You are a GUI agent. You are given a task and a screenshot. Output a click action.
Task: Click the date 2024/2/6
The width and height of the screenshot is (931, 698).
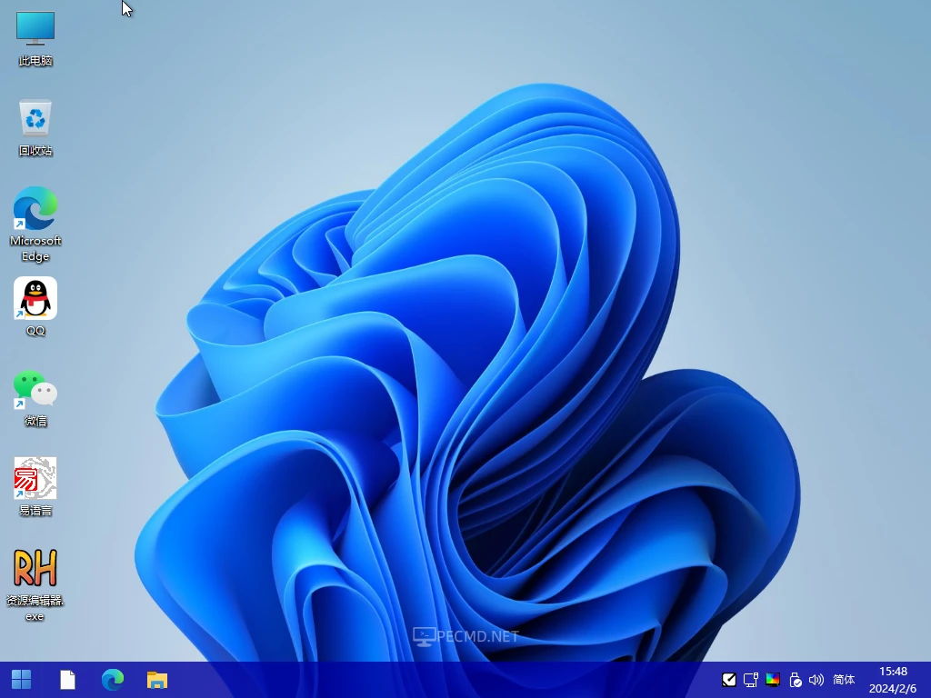coord(893,689)
